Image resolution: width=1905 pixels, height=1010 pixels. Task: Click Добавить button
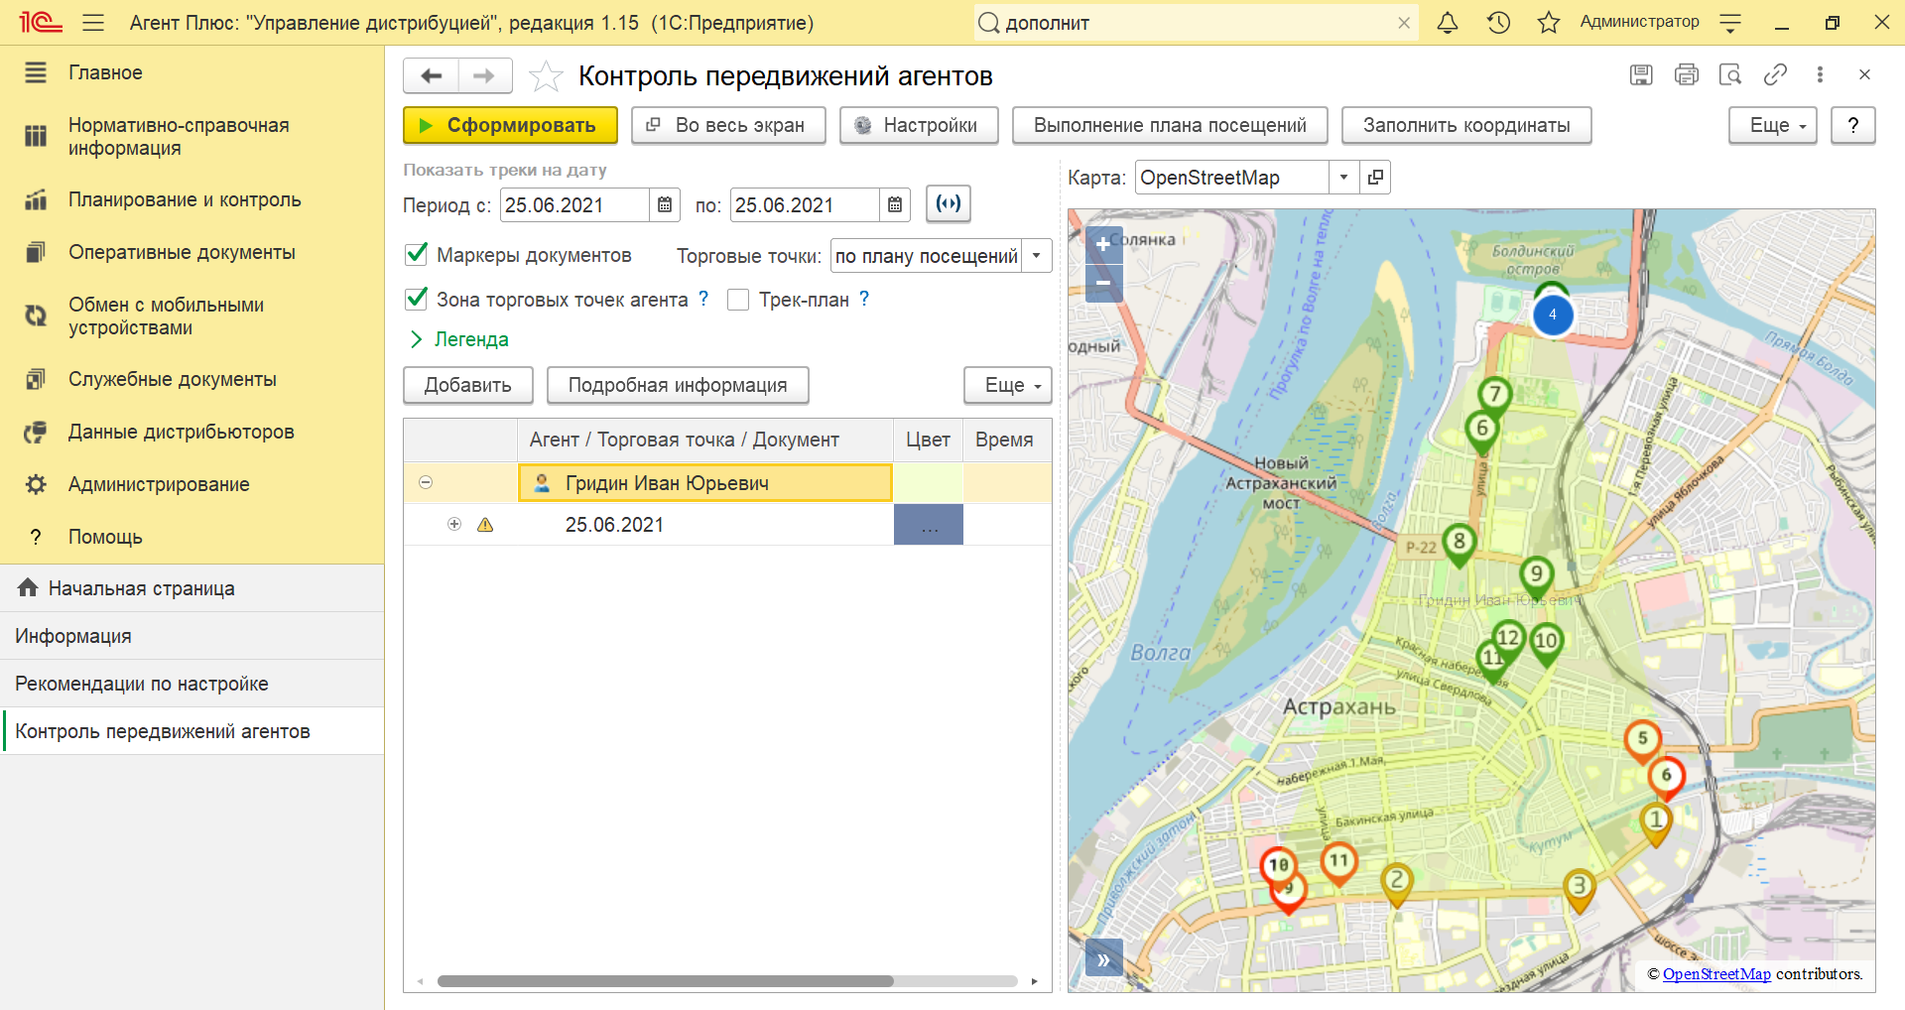coord(468,385)
